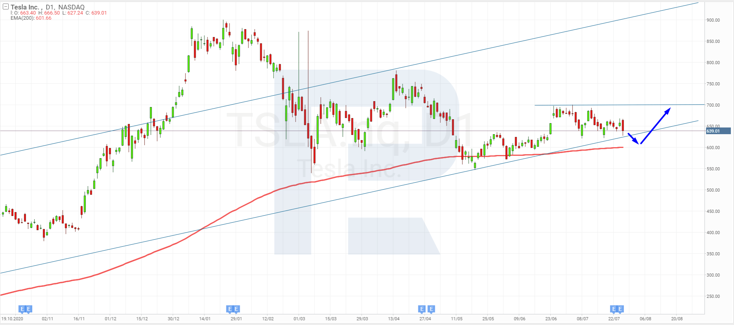734x325 pixels.
Task: Click the 20/08 date label
Action: click(677, 319)
